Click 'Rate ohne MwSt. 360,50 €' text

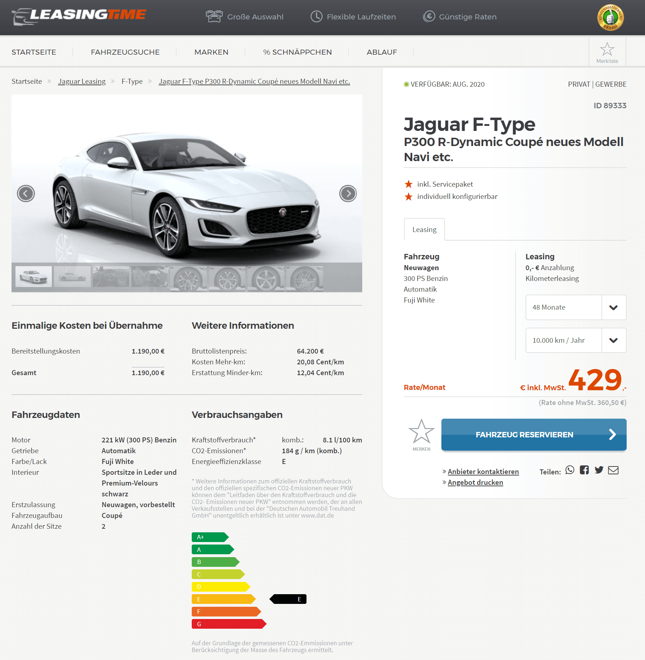click(582, 402)
